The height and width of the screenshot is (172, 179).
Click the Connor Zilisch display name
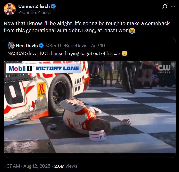tap(34, 6)
